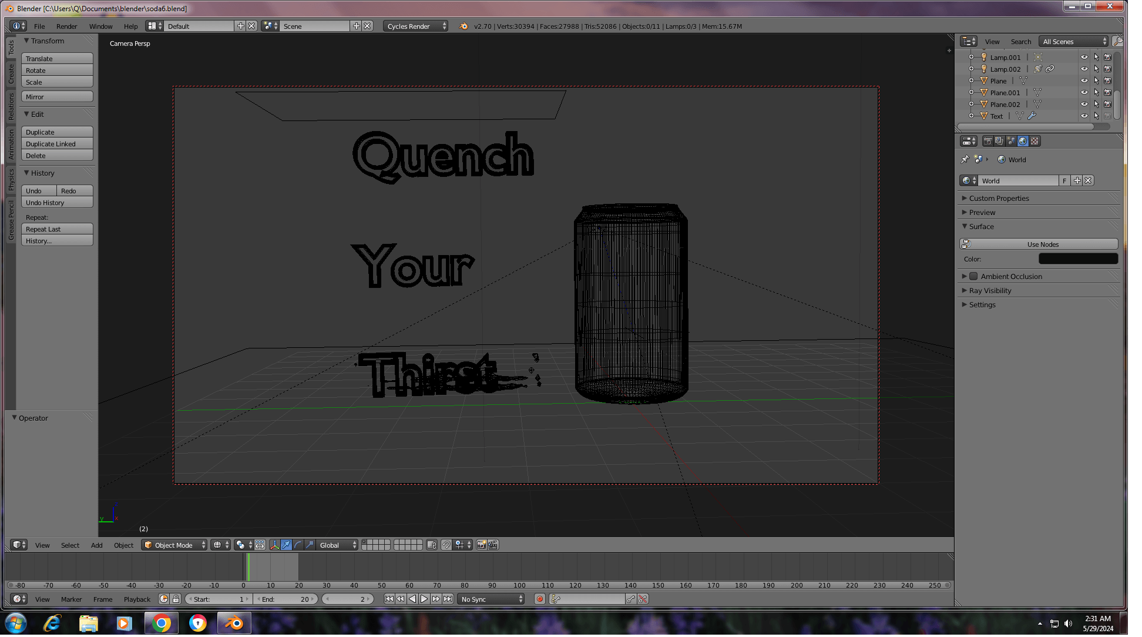Toggle render camera icon for Lamp.002
The width and height of the screenshot is (1142, 637).
click(1108, 69)
